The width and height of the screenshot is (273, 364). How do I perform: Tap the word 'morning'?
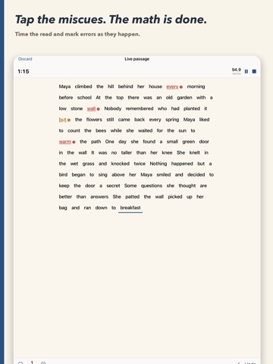pyautogui.click(x=196, y=86)
